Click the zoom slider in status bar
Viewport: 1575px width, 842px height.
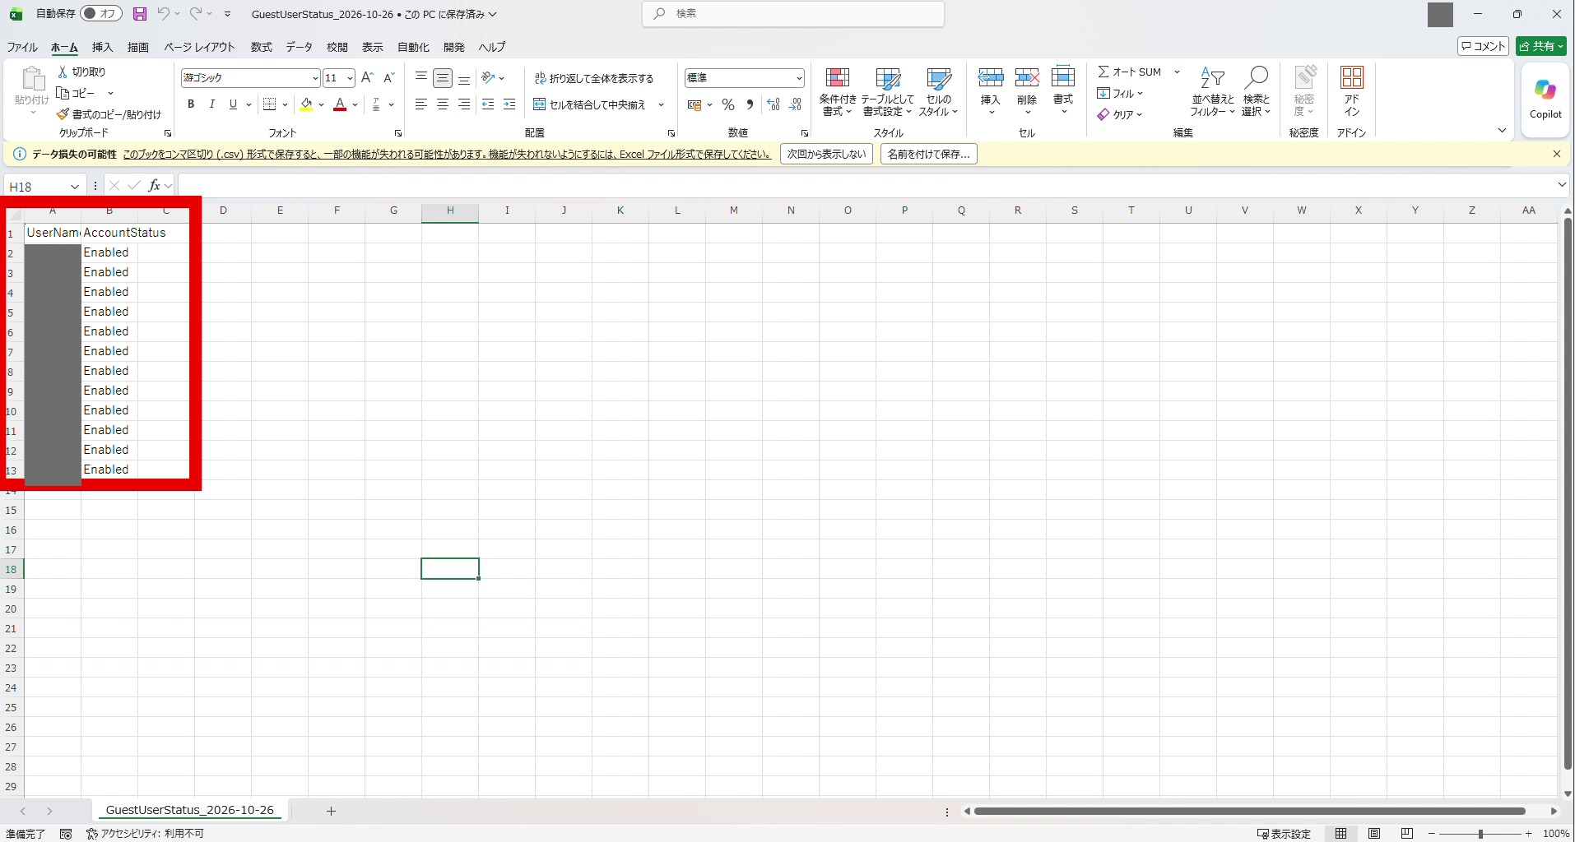(x=1480, y=834)
